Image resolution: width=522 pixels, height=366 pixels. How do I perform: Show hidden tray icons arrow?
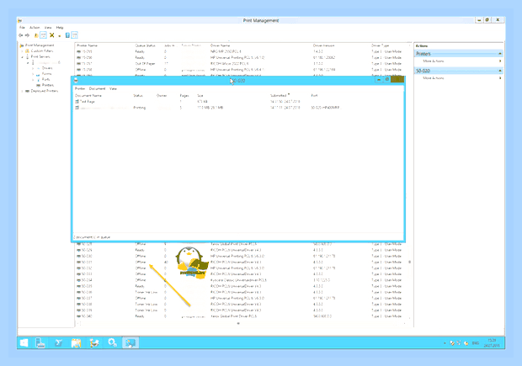point(445,343)
